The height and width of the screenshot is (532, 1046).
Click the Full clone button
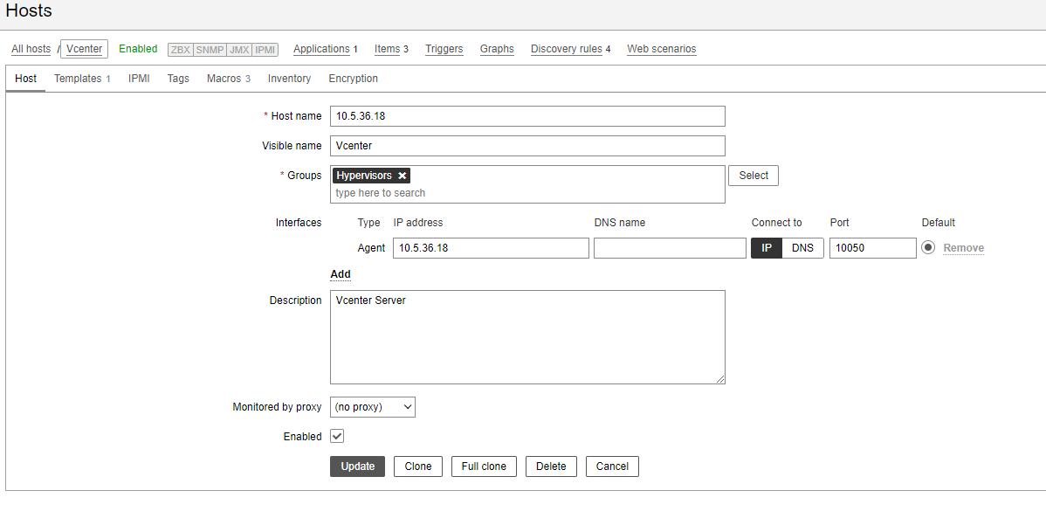484,466
